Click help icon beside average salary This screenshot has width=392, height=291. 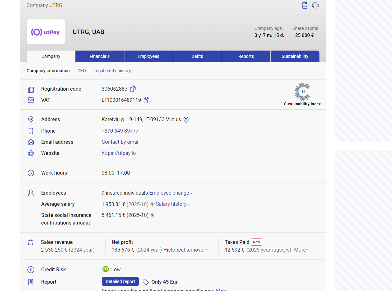(x=152, y=204)
